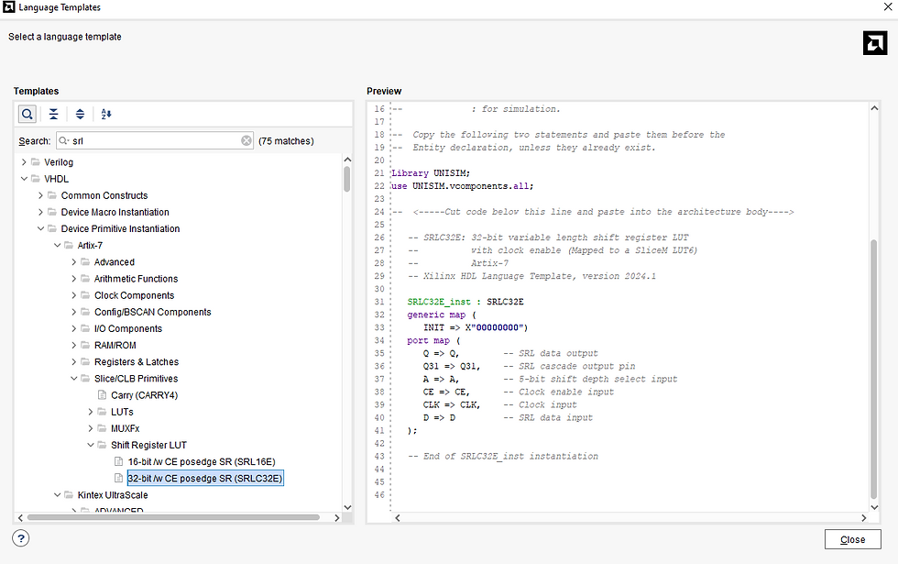Collapse Device Primitive Instantiation node
Screen dimensions: 898x564
click(x=40, y=228)
